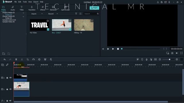
Task: Toggle the auto ripple link icon
Action: pyautogui.click(x=7, y=65)
